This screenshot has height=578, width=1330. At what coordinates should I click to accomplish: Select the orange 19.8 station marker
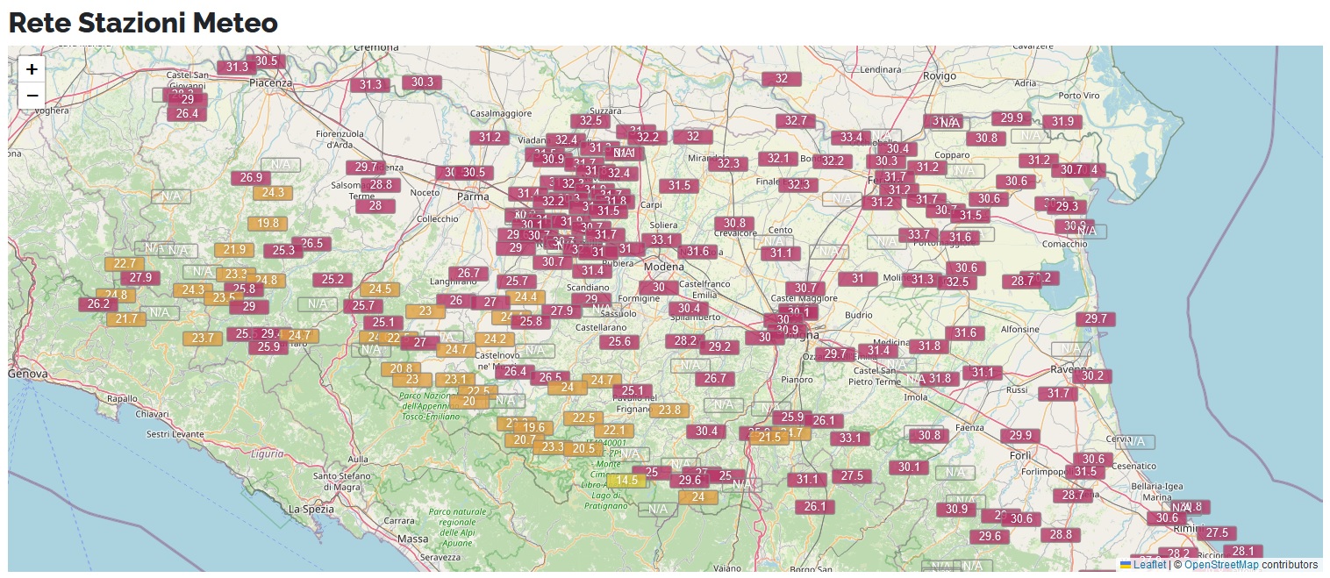tap(268, 224)
